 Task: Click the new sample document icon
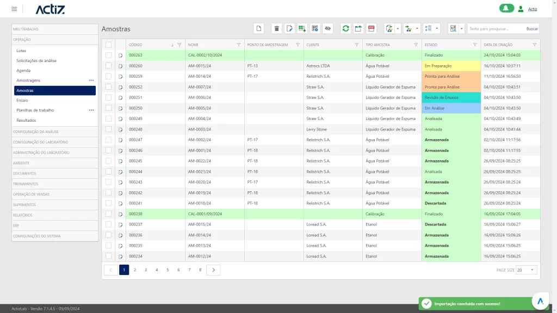coord(259,28)
